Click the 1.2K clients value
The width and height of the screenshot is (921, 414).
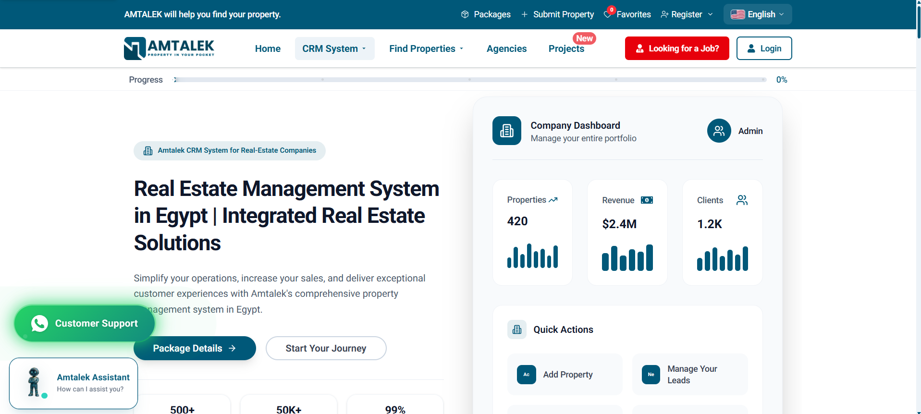coord(710,224)
